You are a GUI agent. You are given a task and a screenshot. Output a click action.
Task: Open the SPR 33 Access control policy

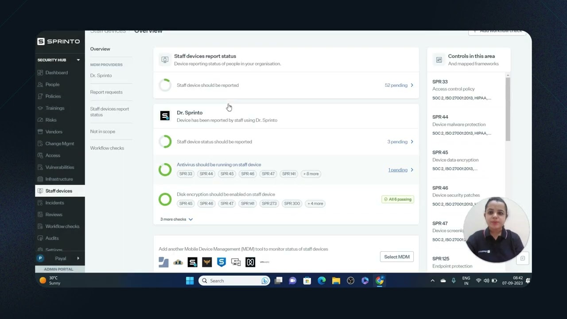[462, 89]
